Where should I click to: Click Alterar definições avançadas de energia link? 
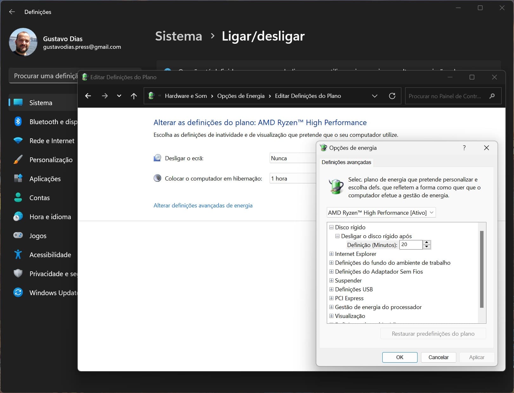pos(203,205)
